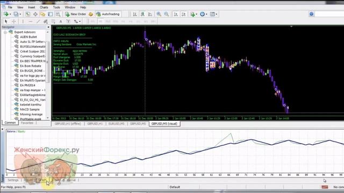Toggle Auto Scroll on the chart

pyautogui.click(x=176, y=14)
